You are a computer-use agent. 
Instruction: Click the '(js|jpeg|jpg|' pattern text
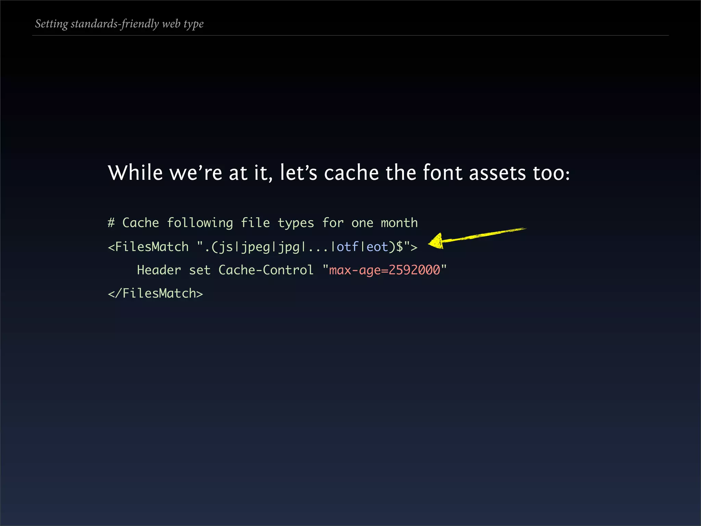tap(258, 247)
